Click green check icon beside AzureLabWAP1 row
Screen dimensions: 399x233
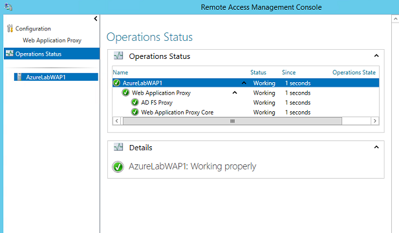116,83
